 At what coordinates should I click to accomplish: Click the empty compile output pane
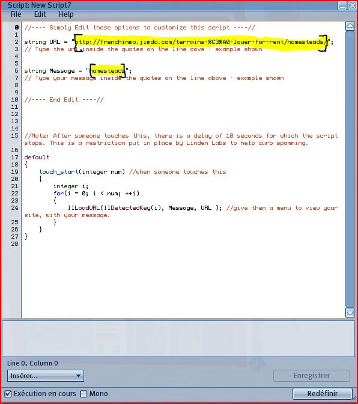click(x=178, y=338)
